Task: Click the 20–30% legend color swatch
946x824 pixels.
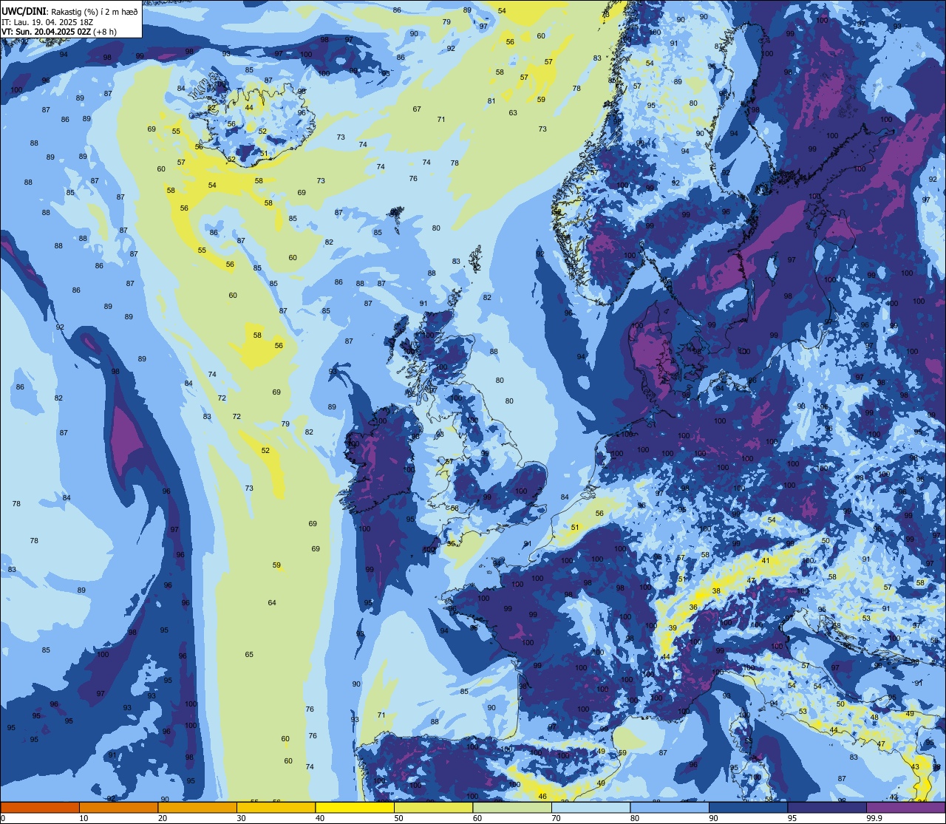Action: pos(197,807)
